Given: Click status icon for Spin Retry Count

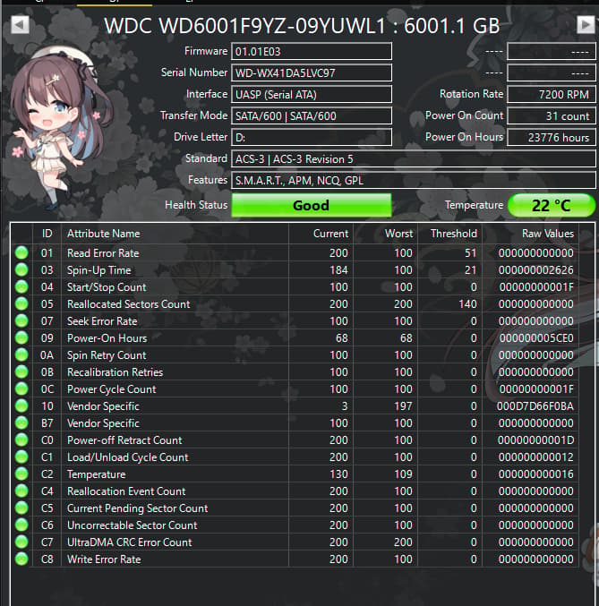Looking at the screenshot, I should tap(21, 354).
